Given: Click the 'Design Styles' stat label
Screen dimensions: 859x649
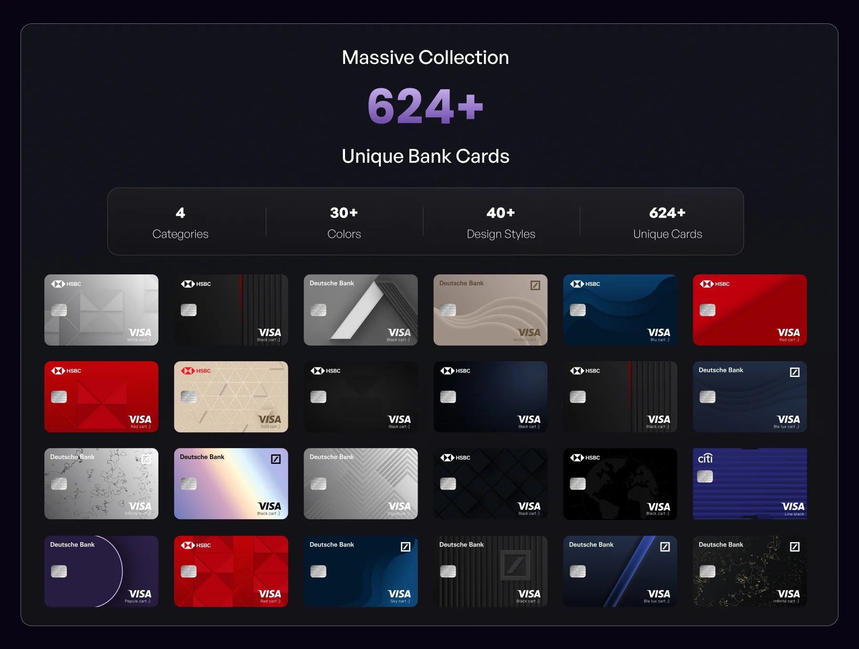Looking at the screenshot, I should [501, 234].
